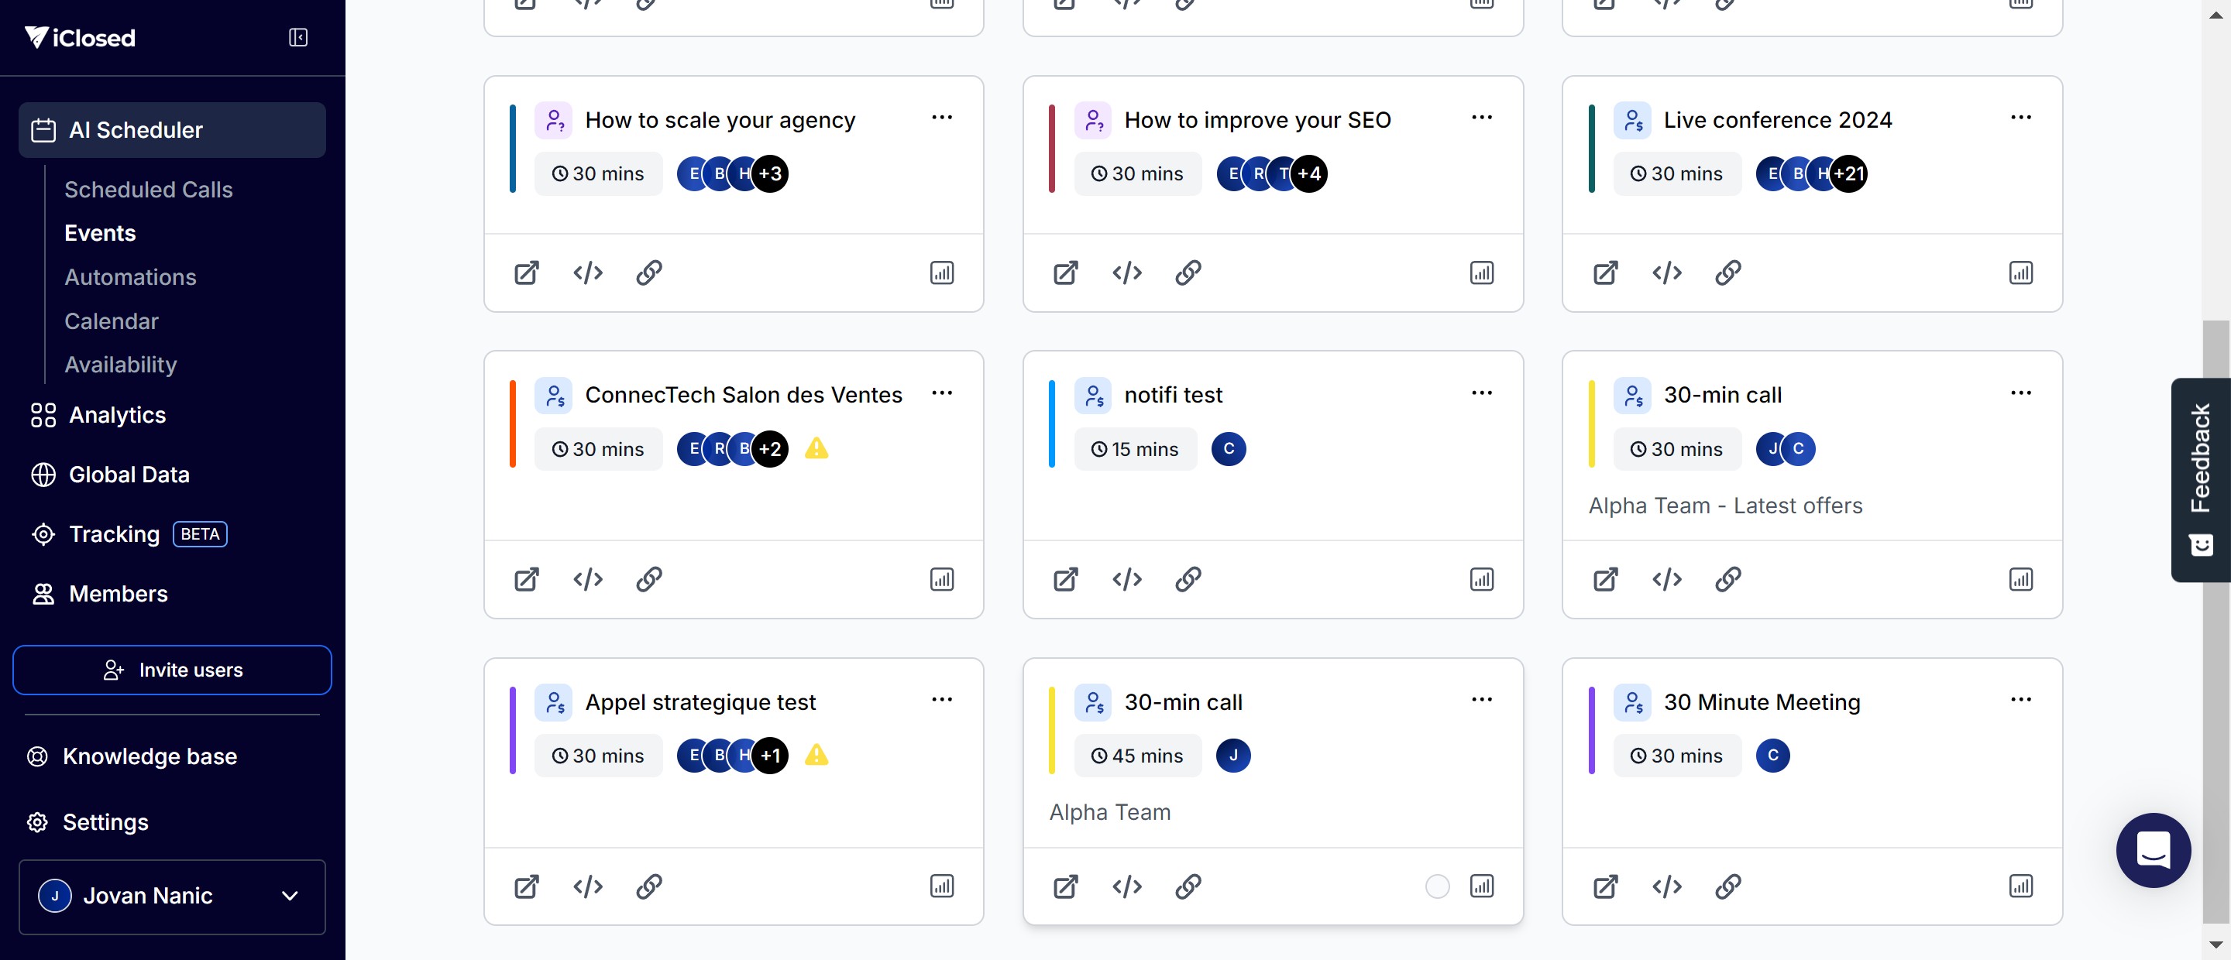Click the Invite users button
This screenshot has width=2231, height=960.
click(171, 670)
